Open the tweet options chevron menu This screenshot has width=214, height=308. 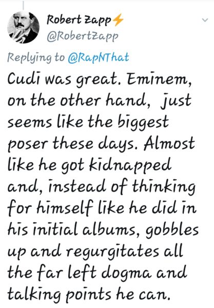(205, 20)
